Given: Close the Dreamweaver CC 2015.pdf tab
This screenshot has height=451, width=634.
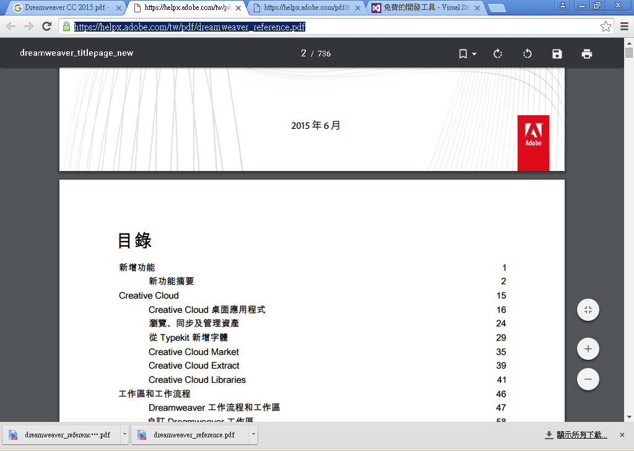Looking at the screenshot, I should pos(118,8).
